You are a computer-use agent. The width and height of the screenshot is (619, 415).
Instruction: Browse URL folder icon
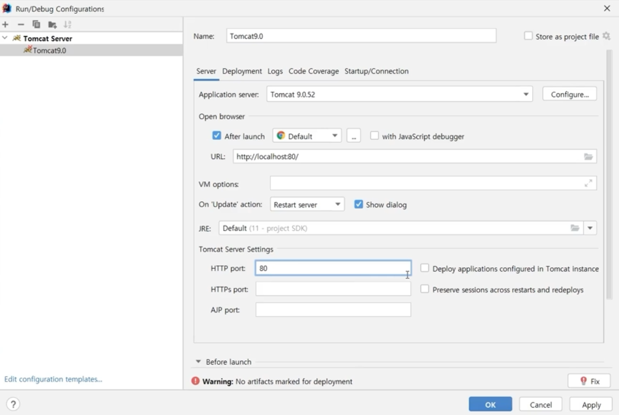588,156
